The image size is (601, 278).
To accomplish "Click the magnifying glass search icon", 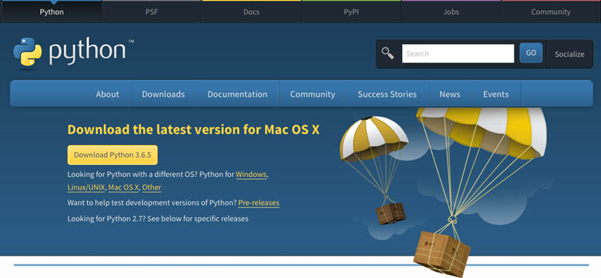I will 388,54.
